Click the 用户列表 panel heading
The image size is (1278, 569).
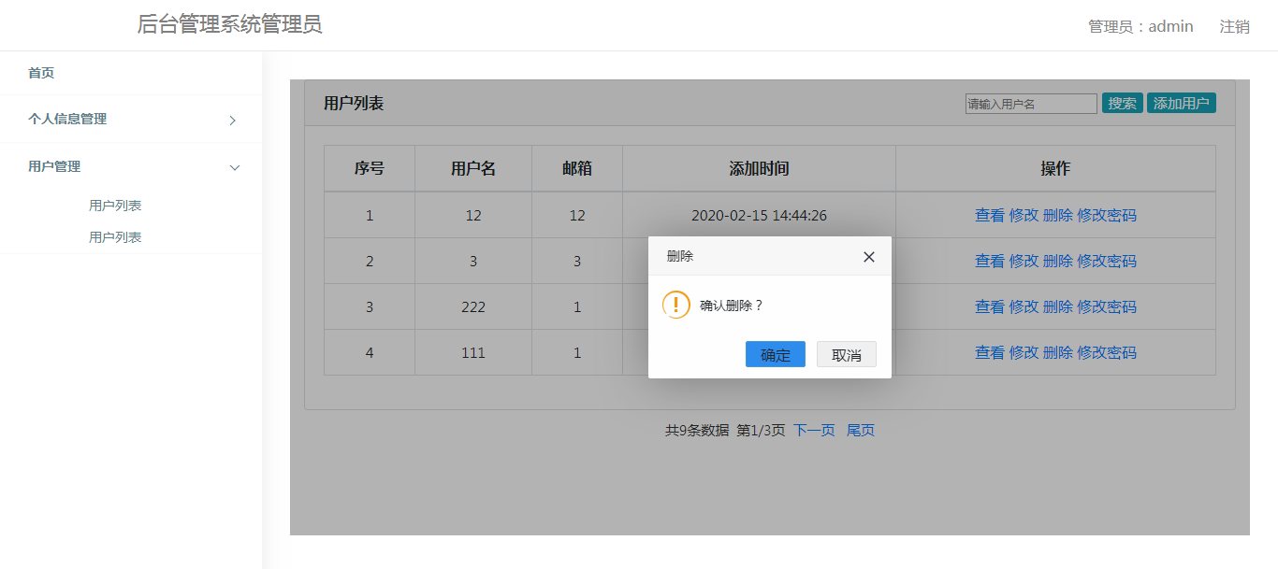click(354, 104)
